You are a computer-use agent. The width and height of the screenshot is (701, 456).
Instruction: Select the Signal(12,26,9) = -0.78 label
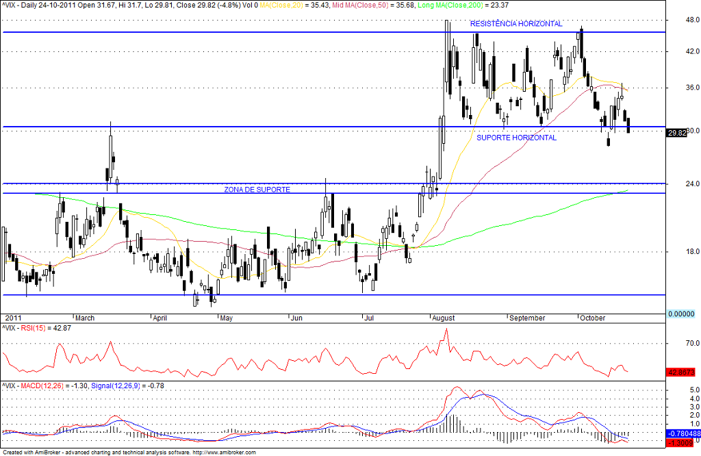127,385
